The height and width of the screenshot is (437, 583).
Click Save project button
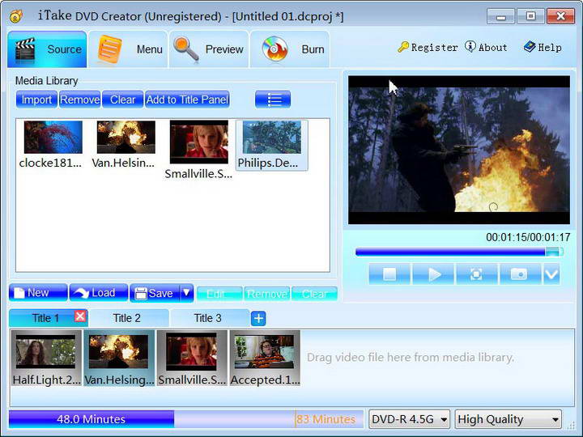(155, 293)
